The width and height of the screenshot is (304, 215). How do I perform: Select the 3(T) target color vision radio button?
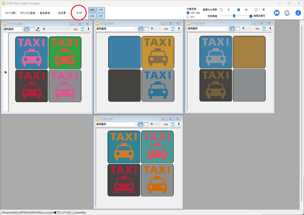pos(188,17)
